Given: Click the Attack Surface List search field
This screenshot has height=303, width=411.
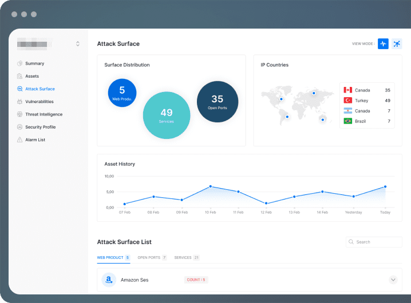Looking at the screenshot, I should tap(374, 242).
